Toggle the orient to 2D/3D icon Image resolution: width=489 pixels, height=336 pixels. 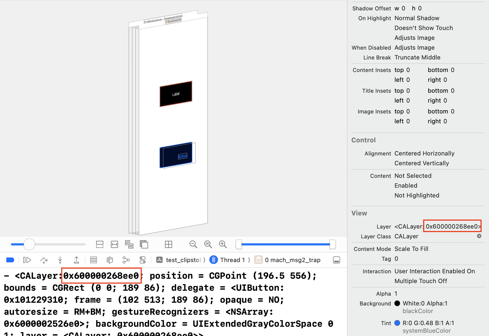pyautogui.click(x=144, y=244)
